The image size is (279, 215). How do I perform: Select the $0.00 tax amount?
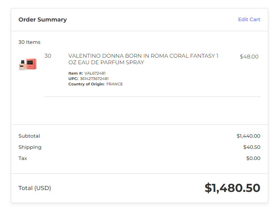(x=253, y=158)
